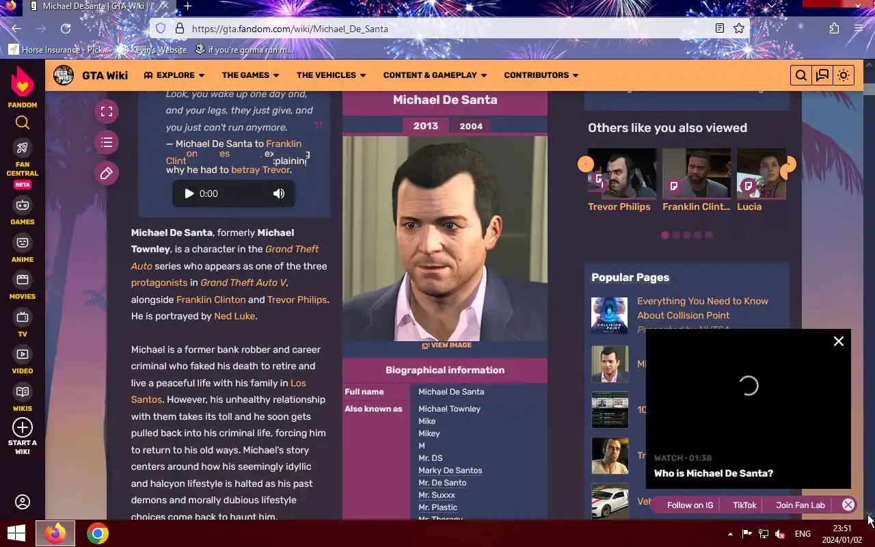This screenshot has height=547, width=875.
Task: Go to the Video section
Action: coord(23,360)
